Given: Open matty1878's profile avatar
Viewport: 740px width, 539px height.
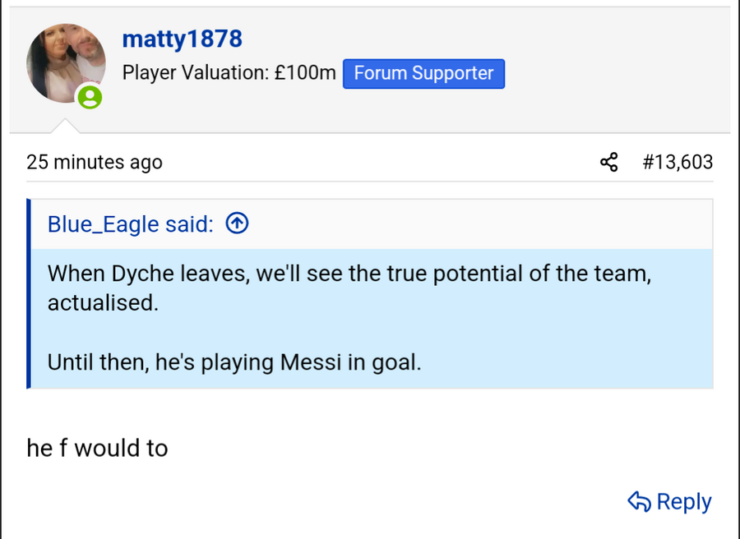Looking at the screenshot, I should point(66,63).
